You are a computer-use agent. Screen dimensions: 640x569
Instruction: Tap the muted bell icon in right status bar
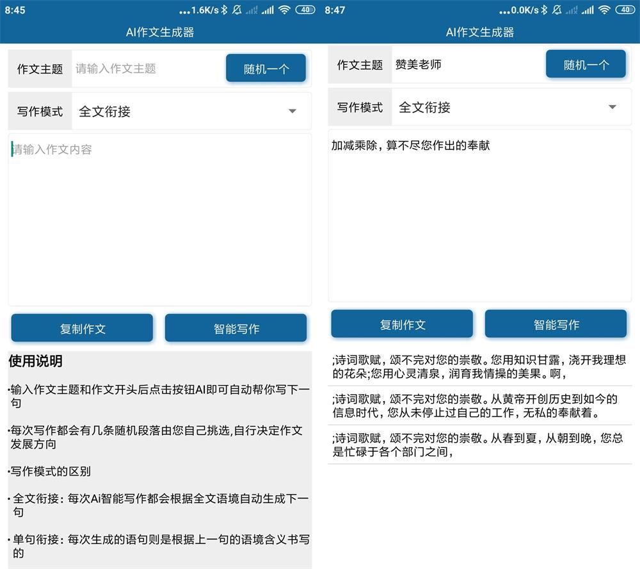click(x=557, y=10)
